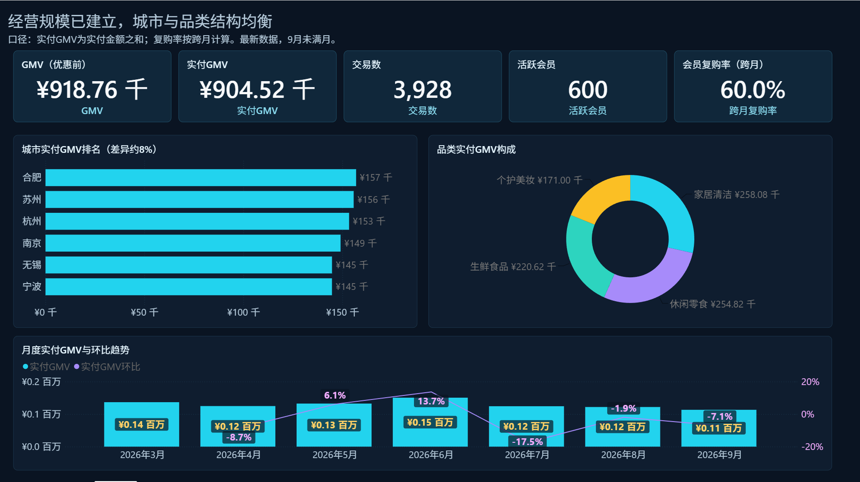Select the 苏州 bar in city ranking
The width and height of the screenshot is (860, 482).
(x=200, y=199)
